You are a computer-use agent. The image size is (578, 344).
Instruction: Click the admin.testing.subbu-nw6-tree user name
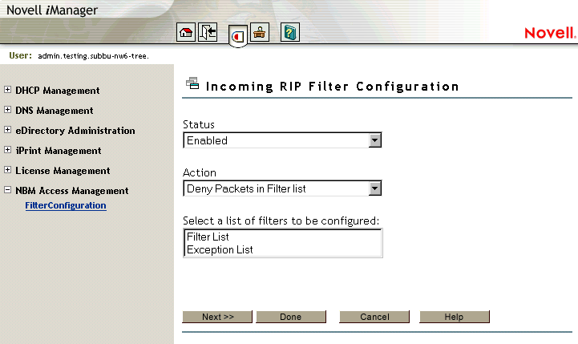[x=93, y=56]
